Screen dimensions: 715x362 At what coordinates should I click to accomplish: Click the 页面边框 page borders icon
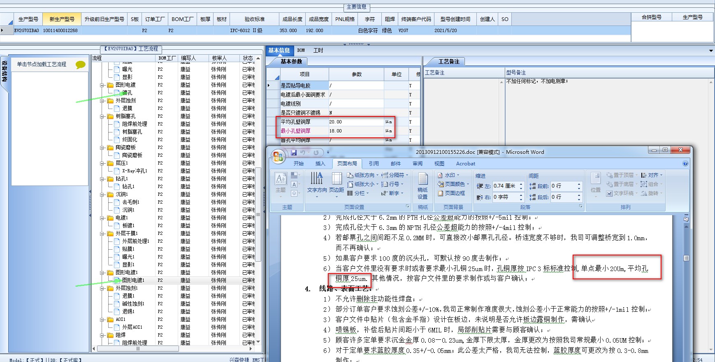pyautogui.click(x=440, y=193)
